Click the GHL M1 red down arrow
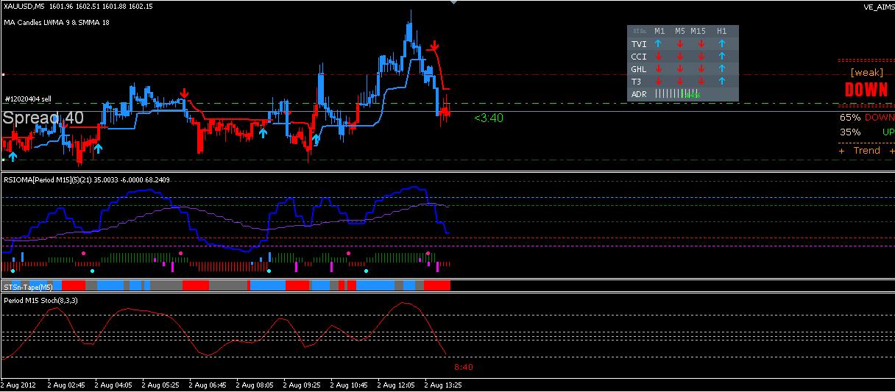This screenshot has width=895, height=392. pos(659,69)
